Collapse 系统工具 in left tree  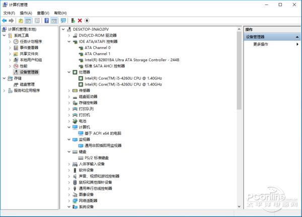coord(4,35)
